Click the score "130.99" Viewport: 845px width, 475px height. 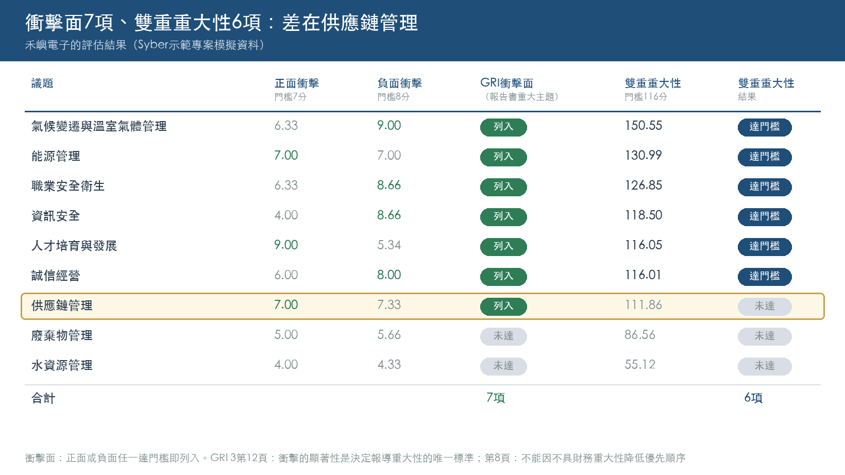644,156
